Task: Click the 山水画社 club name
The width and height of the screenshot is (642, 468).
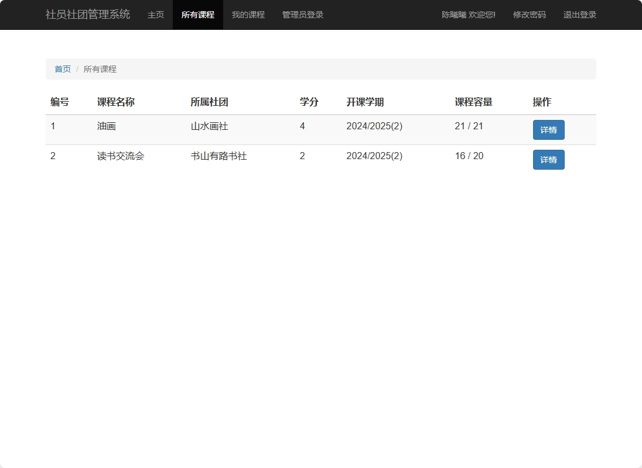Action: click(x=210, y=126)
